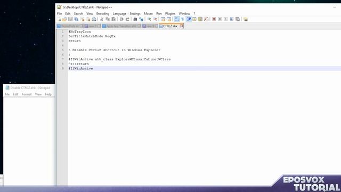Image resolution: width=341 pixels, height=192 pixels.
Task: Open Find with the binoculars icon
Action: tap(135, 19)
